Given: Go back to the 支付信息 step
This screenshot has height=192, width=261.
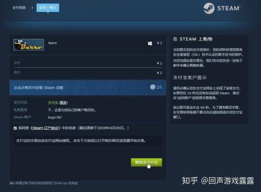Looking at the screenshot, I should (x=19, y=8).
